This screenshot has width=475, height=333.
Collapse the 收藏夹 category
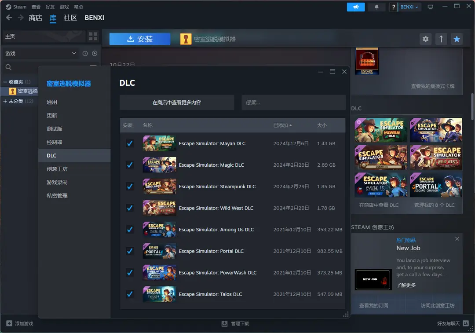5,82
